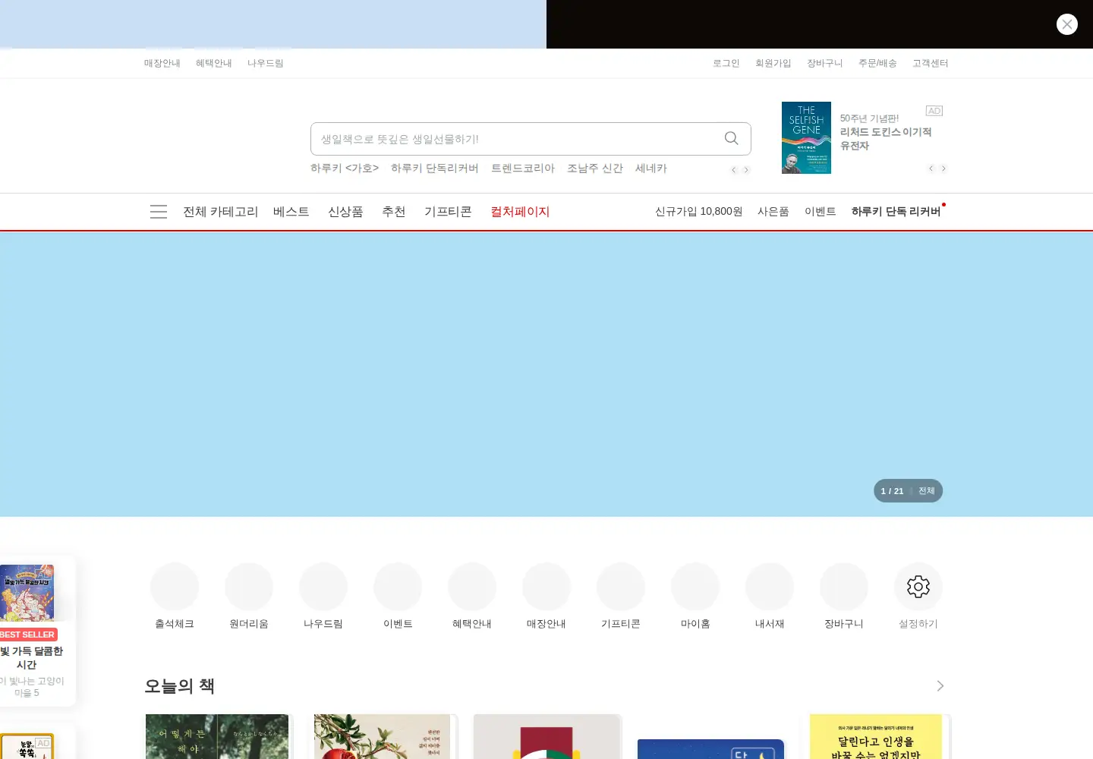Click 사은품 in the navigation bar

point(773,212)
